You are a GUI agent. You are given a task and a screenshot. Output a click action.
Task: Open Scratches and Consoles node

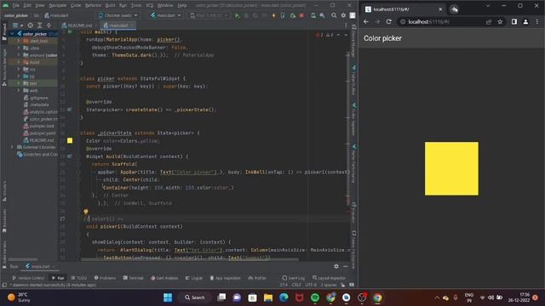click(37, 155)
